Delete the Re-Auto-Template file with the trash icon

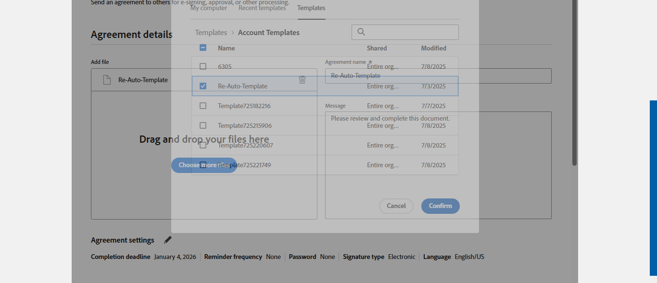(302, 80)
